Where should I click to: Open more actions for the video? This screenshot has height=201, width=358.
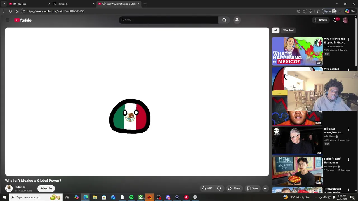266,188
